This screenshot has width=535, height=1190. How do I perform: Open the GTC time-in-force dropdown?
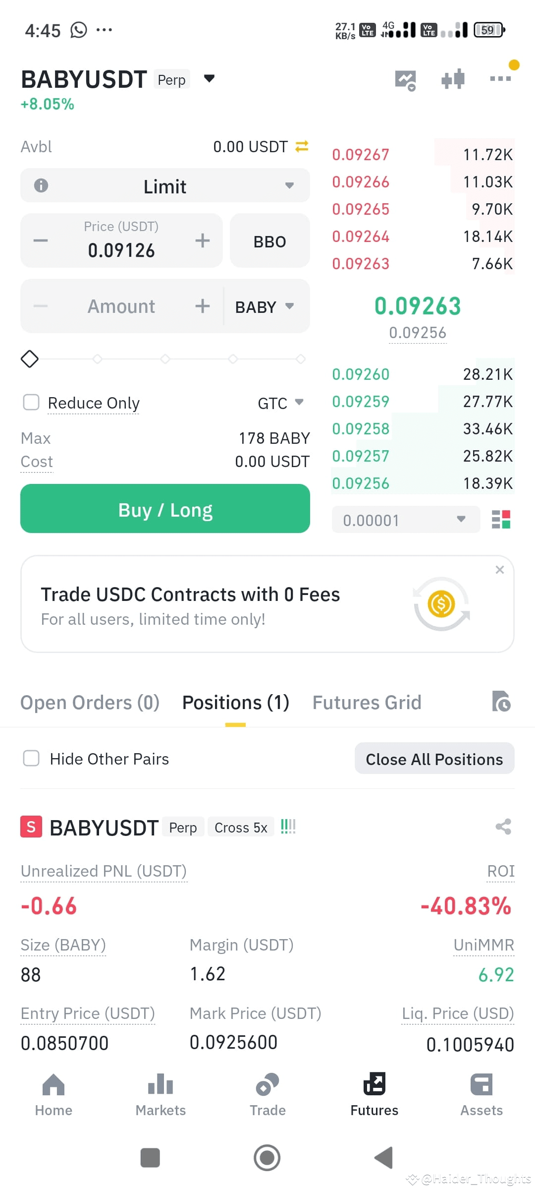click(280, 403)
